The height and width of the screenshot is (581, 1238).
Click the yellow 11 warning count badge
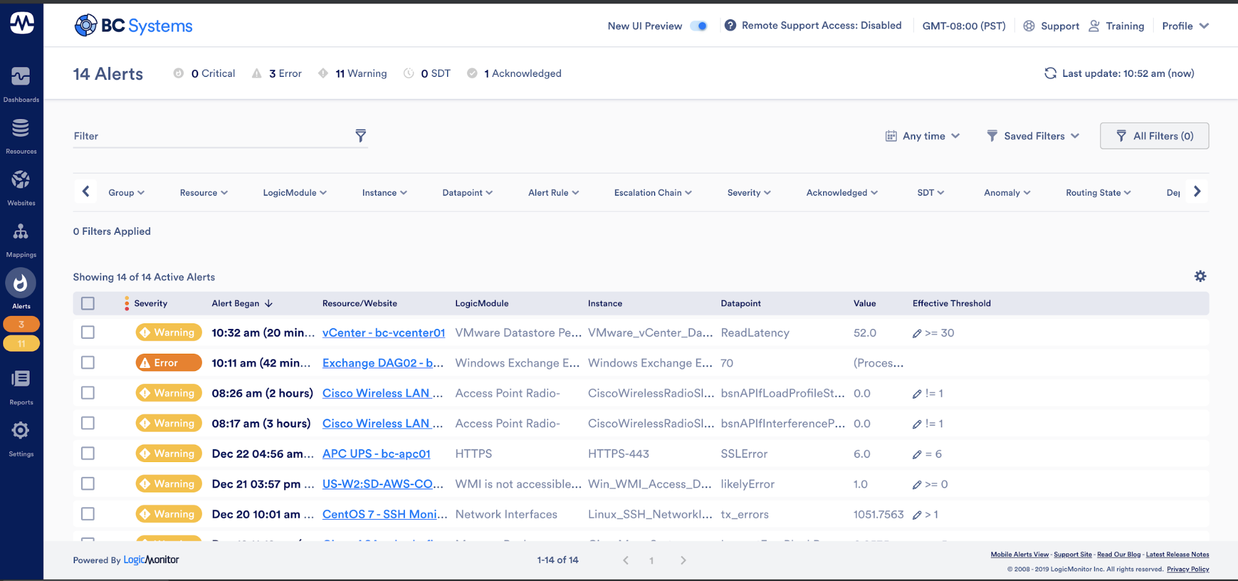22,343
